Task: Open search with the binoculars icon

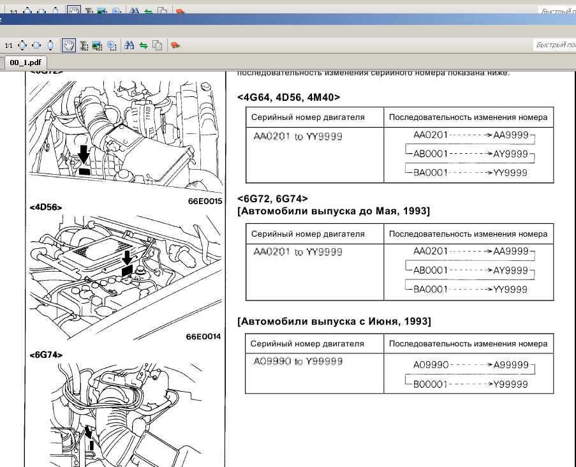Action: pyautogui.click(x=129, y=45)
